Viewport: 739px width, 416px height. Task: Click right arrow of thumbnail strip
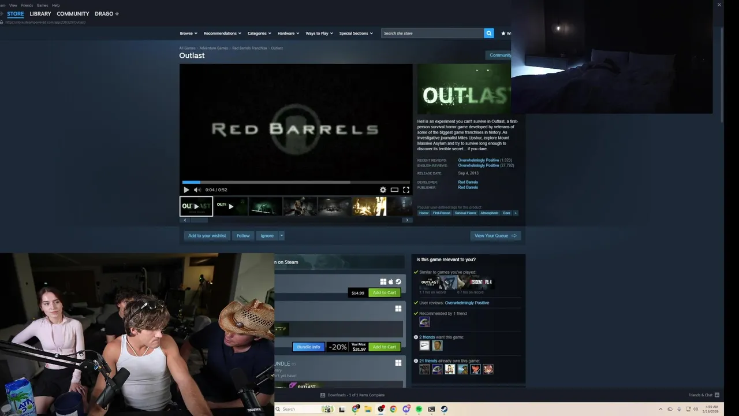click(x=407, y=220)
